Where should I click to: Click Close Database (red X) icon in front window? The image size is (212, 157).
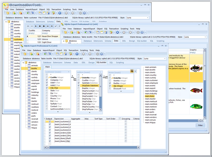click(x=38, y=54)
